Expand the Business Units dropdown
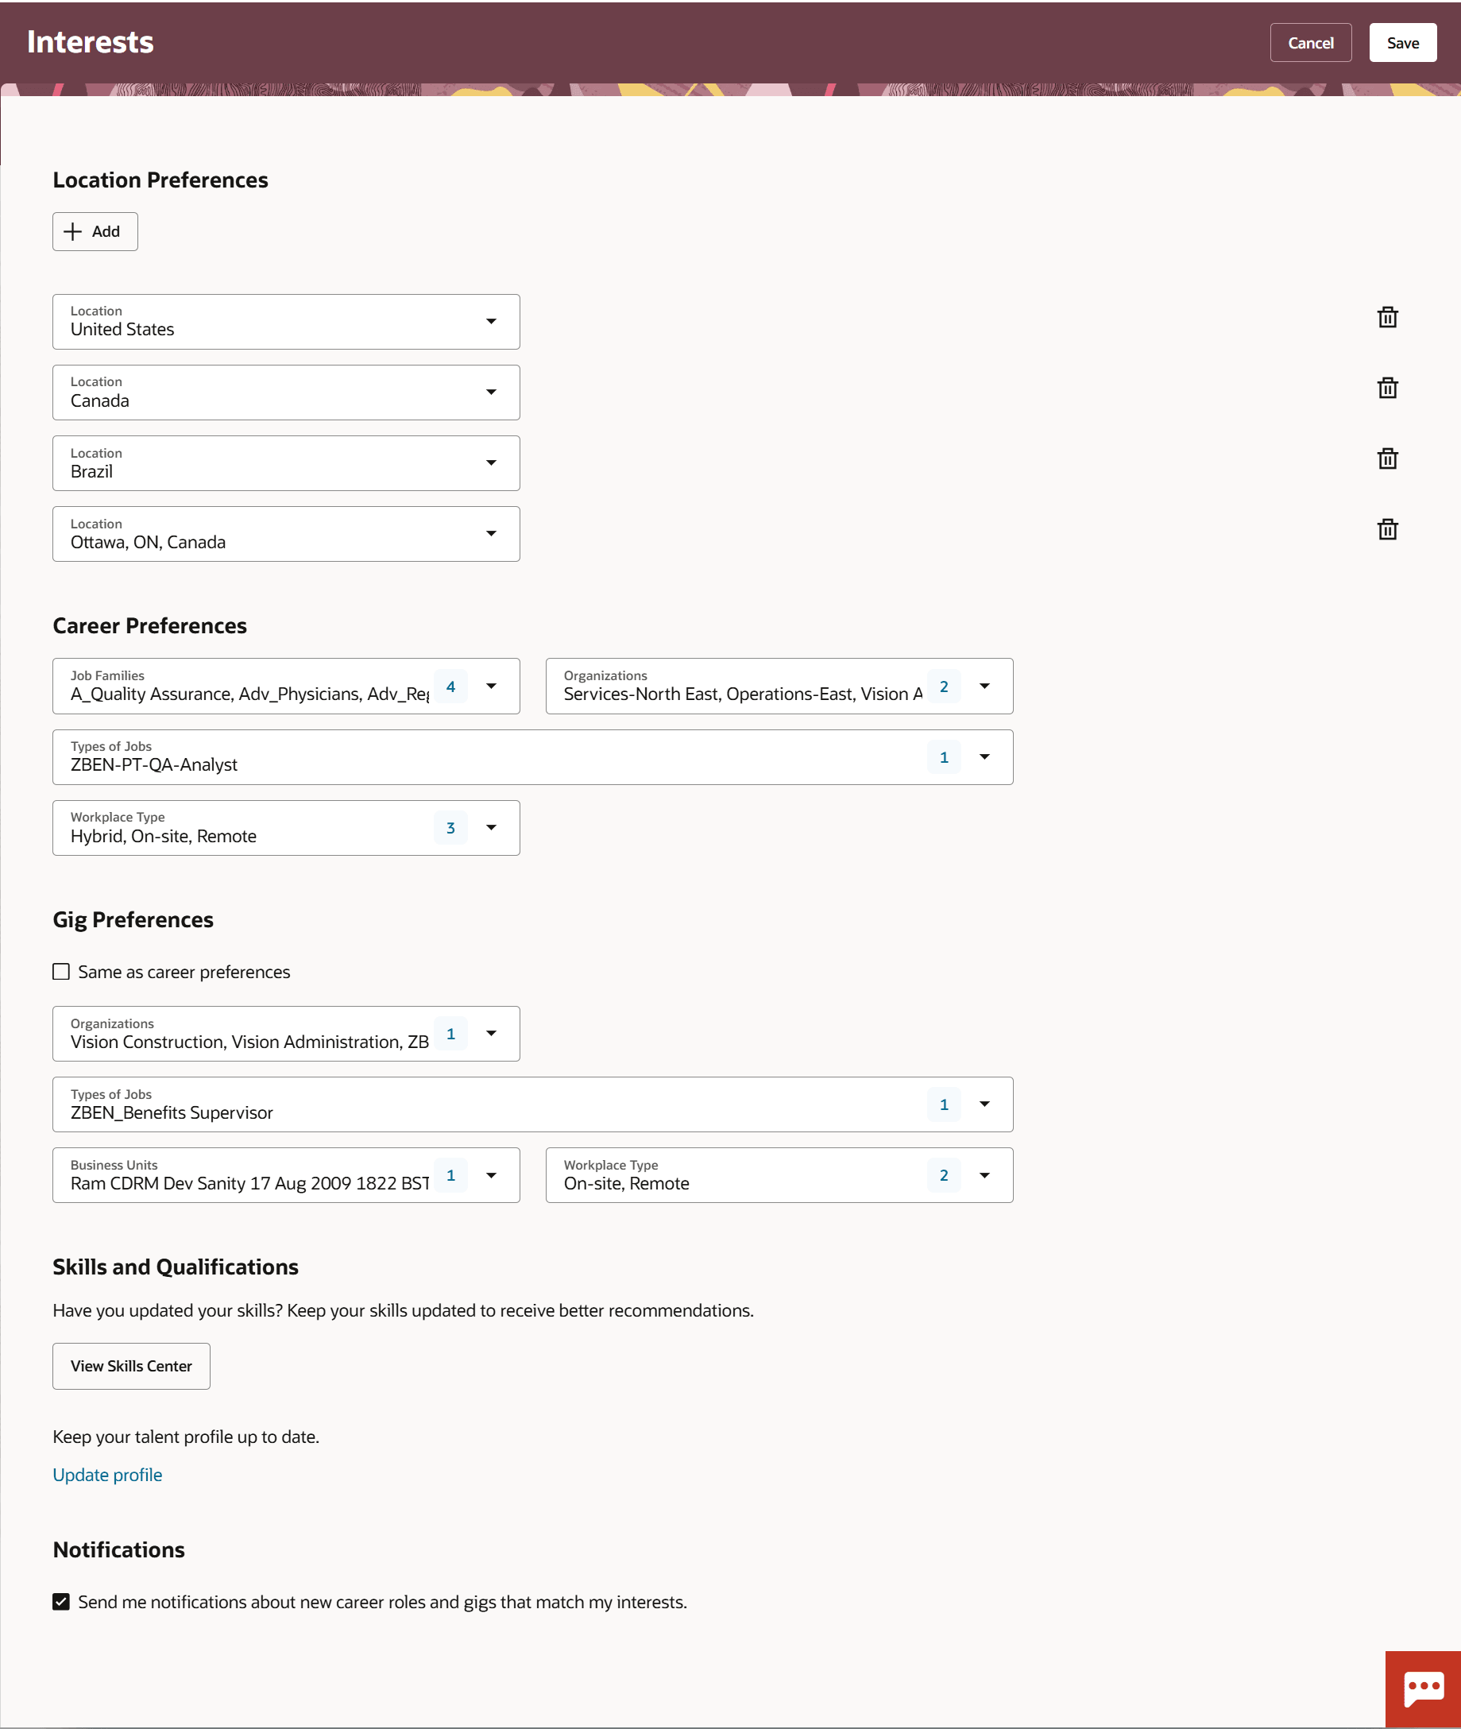Screen dimensions: 1461x1729 pyautogui.click(x=491, y=1174)
